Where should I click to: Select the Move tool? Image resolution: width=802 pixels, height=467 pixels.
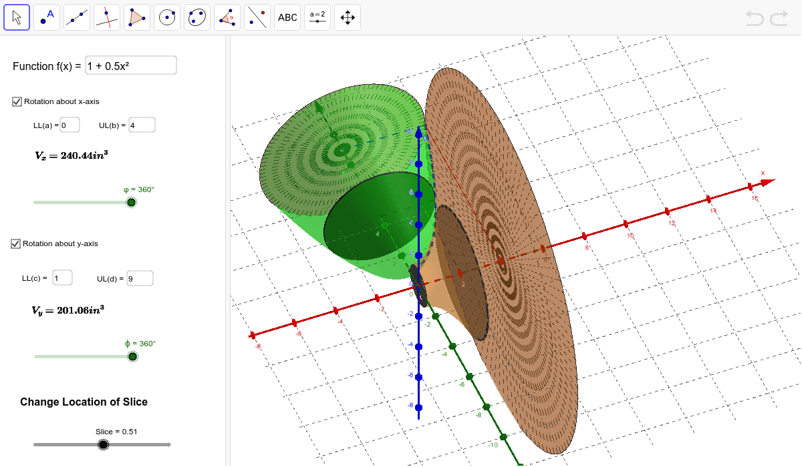tap(17, 17)
